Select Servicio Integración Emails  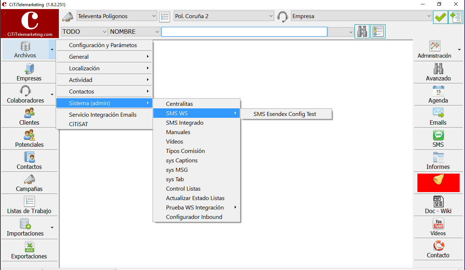click(105, 115)
